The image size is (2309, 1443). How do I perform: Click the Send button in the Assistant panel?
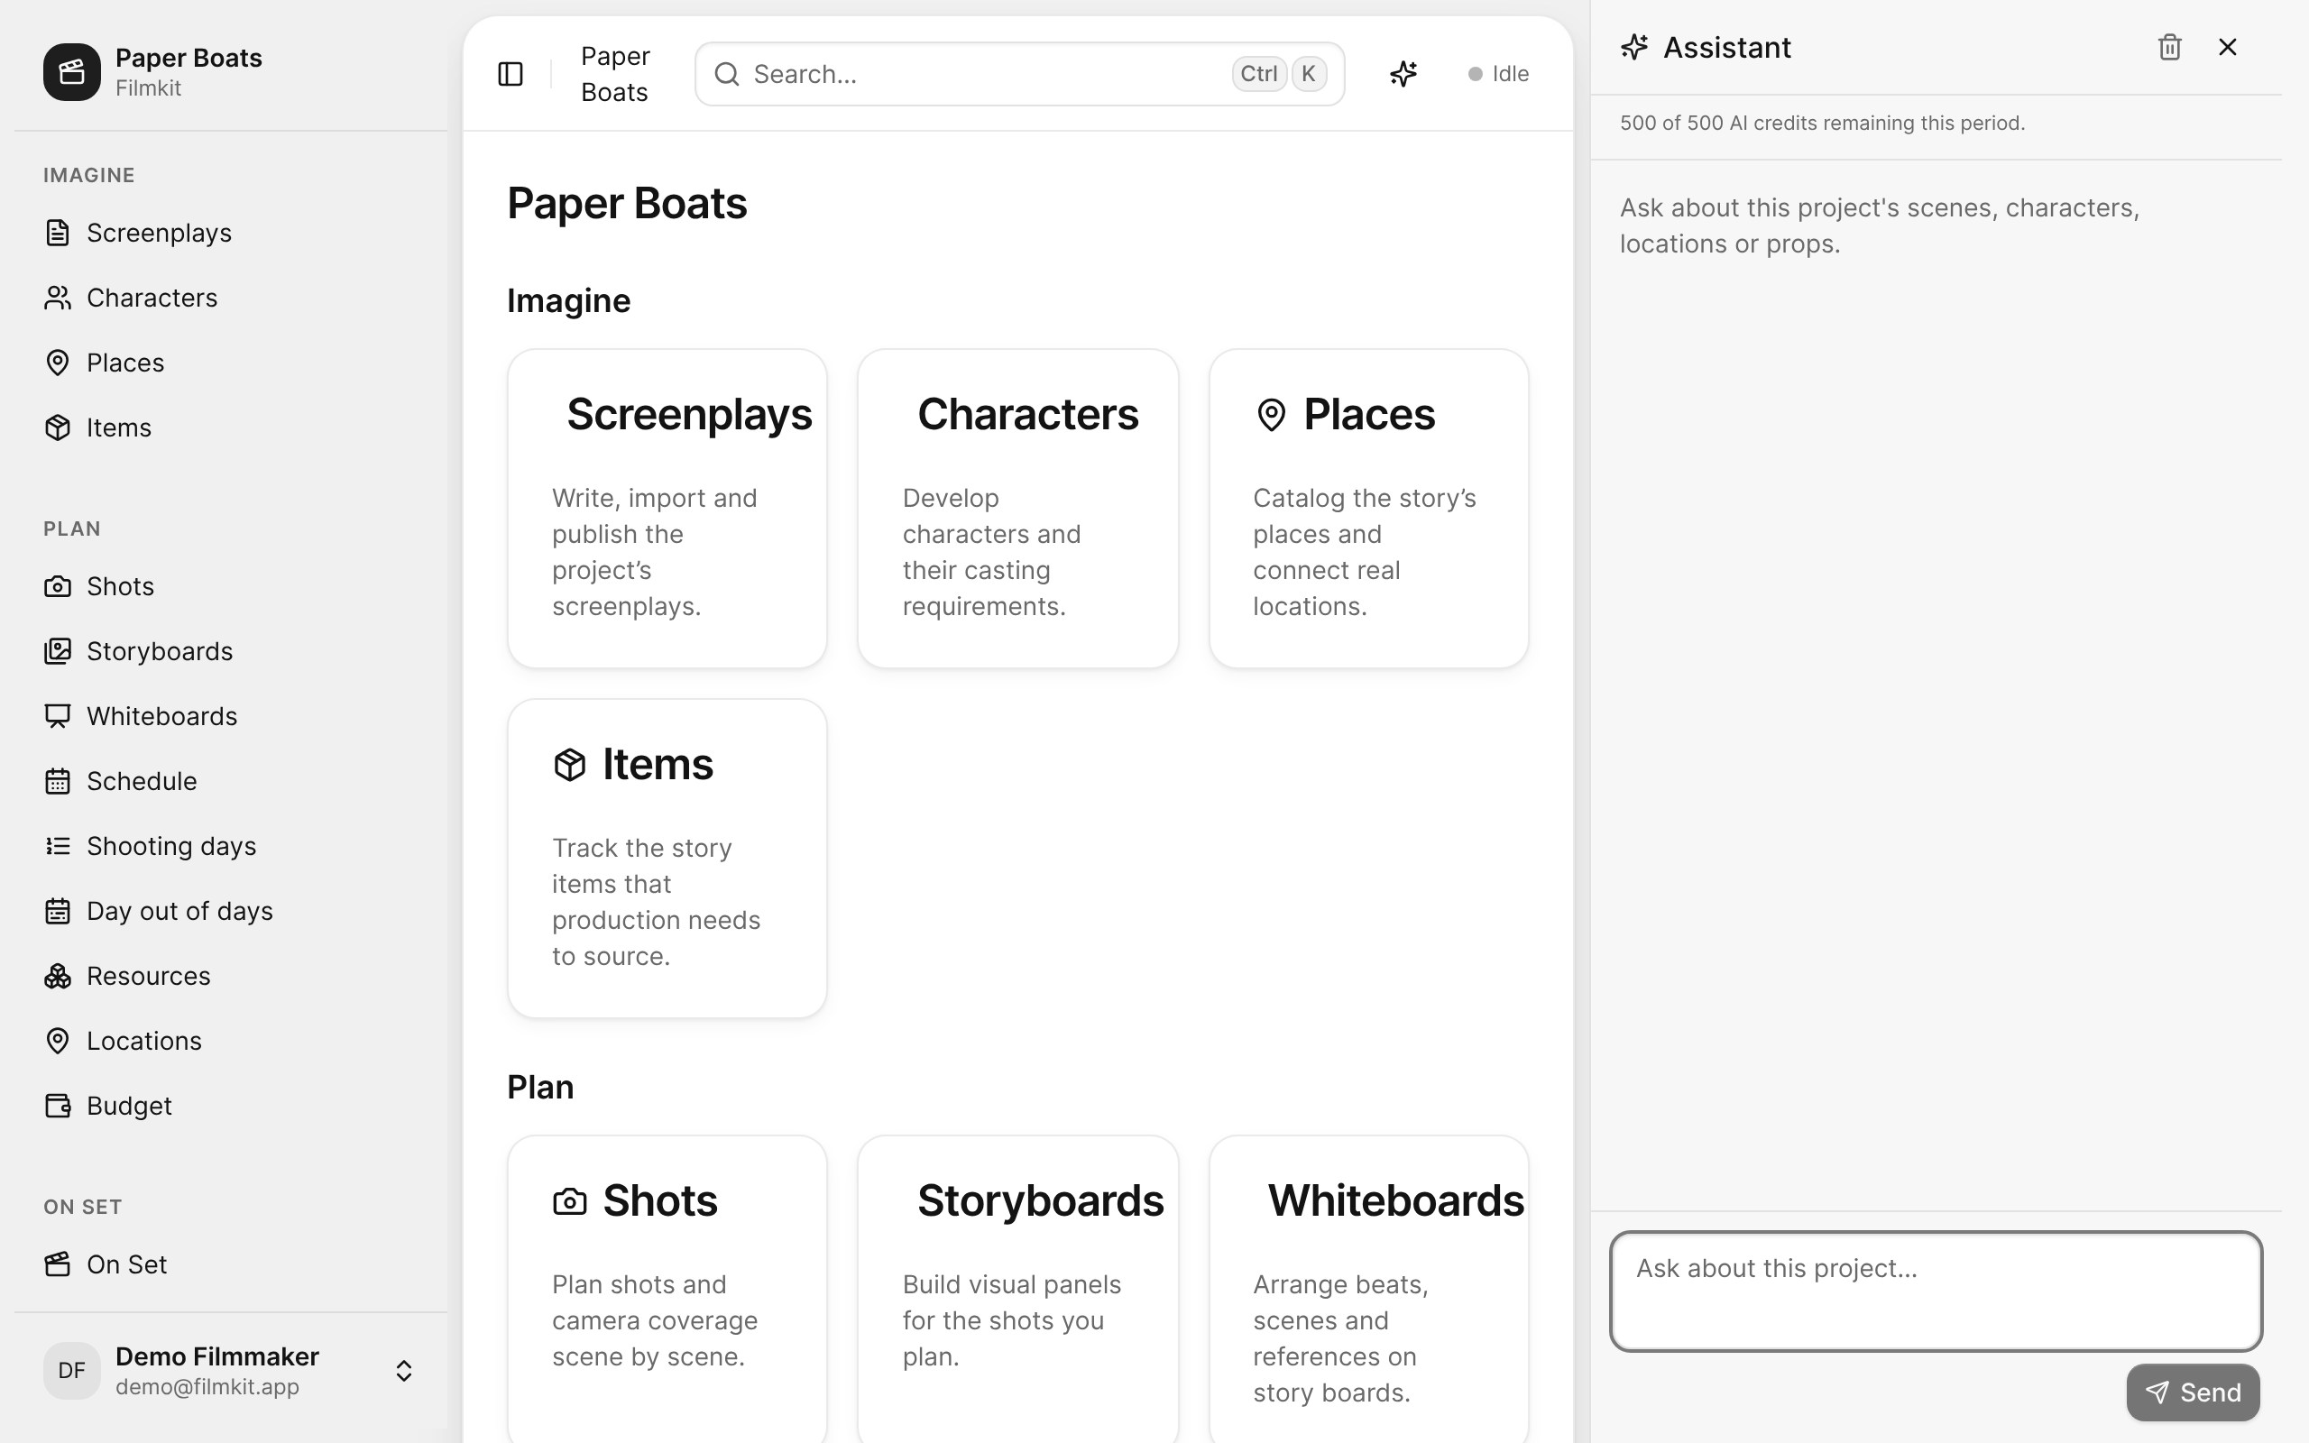tap(2193, 1392)
